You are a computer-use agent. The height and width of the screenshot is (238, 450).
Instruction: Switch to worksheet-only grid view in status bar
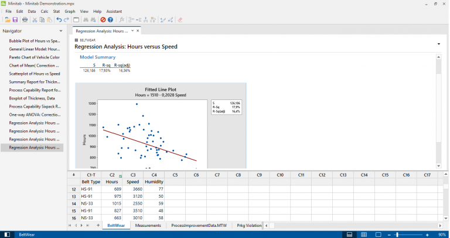pos(364,234)
